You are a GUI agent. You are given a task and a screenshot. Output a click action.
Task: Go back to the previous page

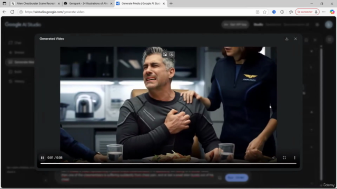[x=4, y=12]
